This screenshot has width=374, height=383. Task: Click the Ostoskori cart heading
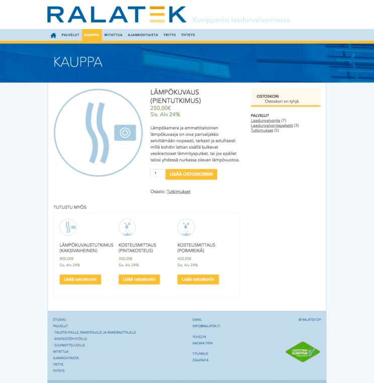pyautogui.click(x=268, y=96)
